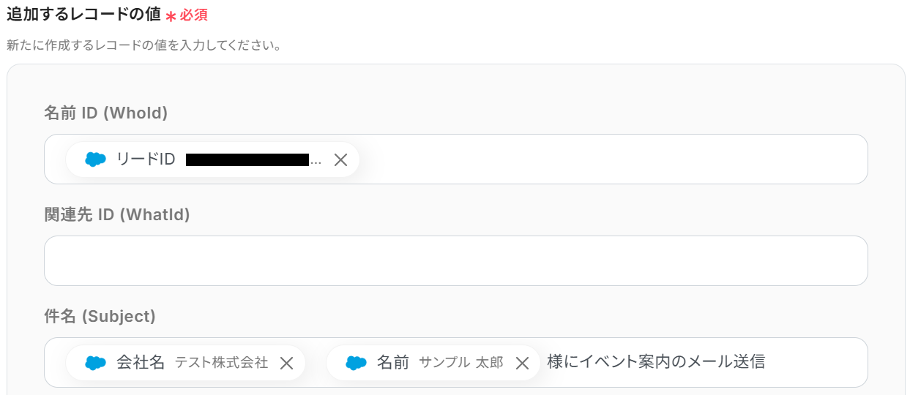The height and width of the screenshot is (395, 910).
Task: Click the 関連先 ID (WhatId) field label
Action: tap(117, 214)
